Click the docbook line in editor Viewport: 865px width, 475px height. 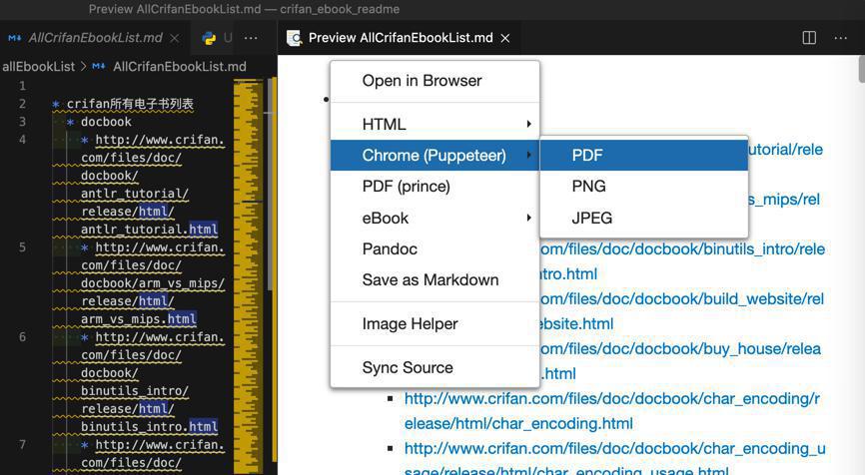pyautogui.click(x=106, y=122)
